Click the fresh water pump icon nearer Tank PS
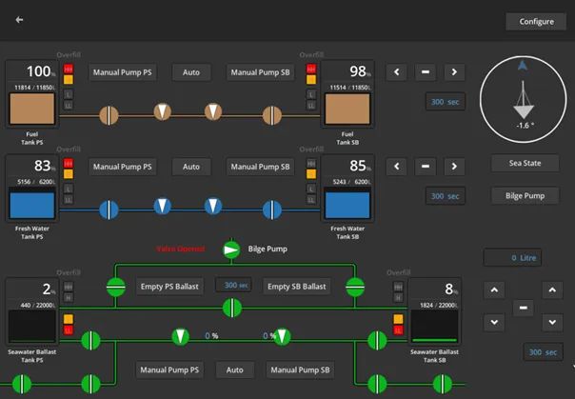 (163, 206)
